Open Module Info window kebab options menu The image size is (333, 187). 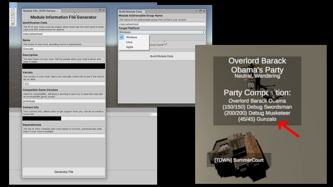pyautogui.click(x=96, y=10)
